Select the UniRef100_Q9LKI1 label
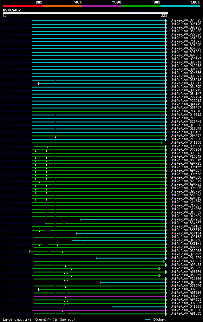The width and height of the screenshot is (203, 322). click(x=186, y=62)
